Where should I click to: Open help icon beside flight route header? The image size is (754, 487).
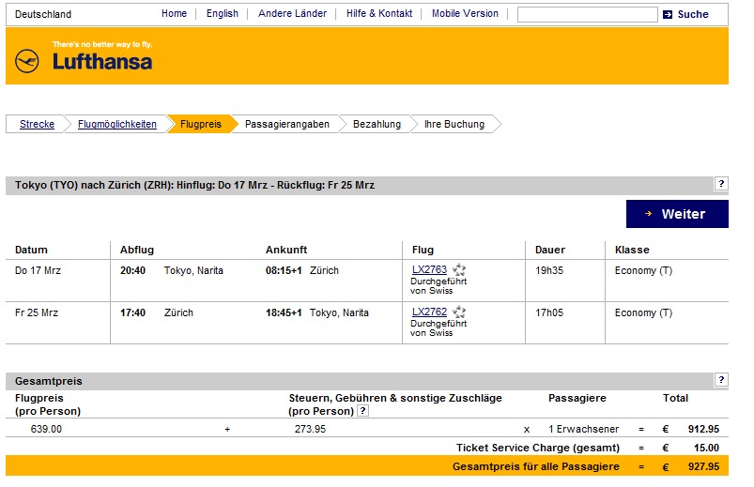coord(721,184)
